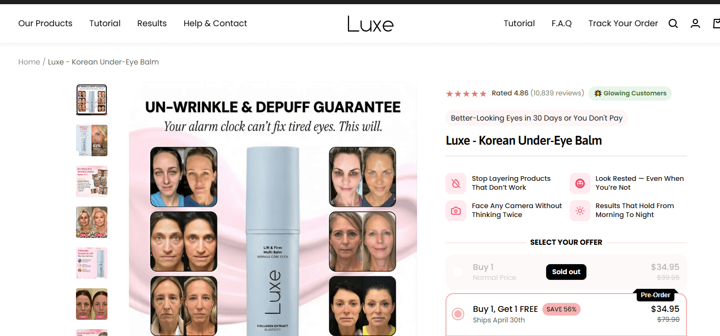The width and height of the screenshot is (720, 336).
Task: Click the camera benefit icon
Action: click(456, 211)
